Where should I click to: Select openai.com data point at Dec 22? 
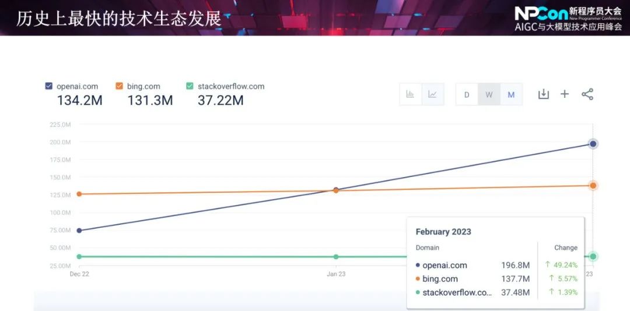[79, 231]
